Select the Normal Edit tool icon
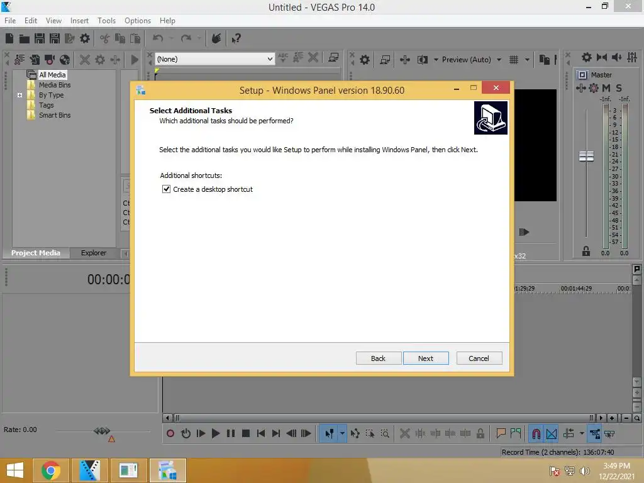 coord(330,434)
